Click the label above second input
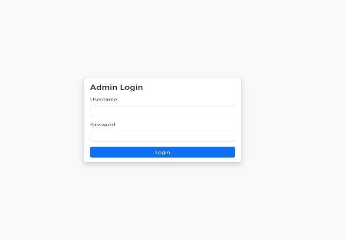The height and width of the screenshot is (240, 345). (102, 125)
